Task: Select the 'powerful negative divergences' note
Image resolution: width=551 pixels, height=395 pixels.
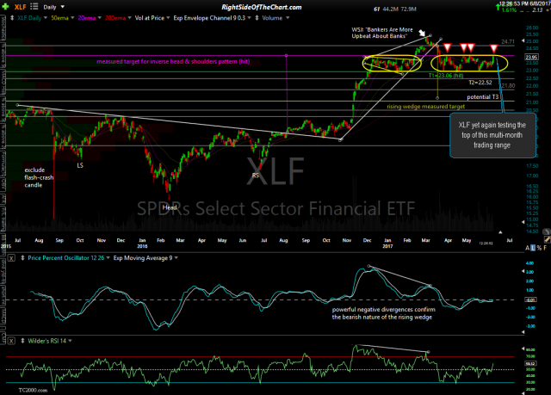Action: tap(384, 313)
